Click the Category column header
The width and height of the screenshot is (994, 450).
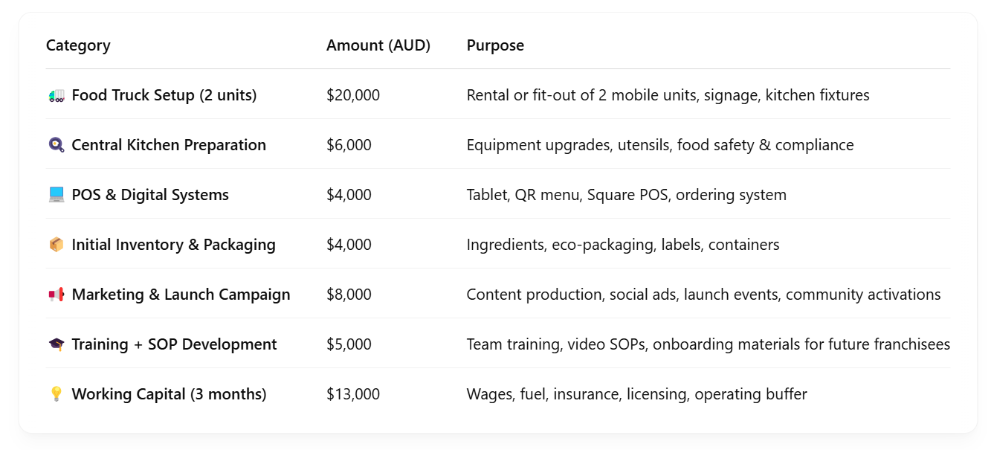(x=78, y=45)
